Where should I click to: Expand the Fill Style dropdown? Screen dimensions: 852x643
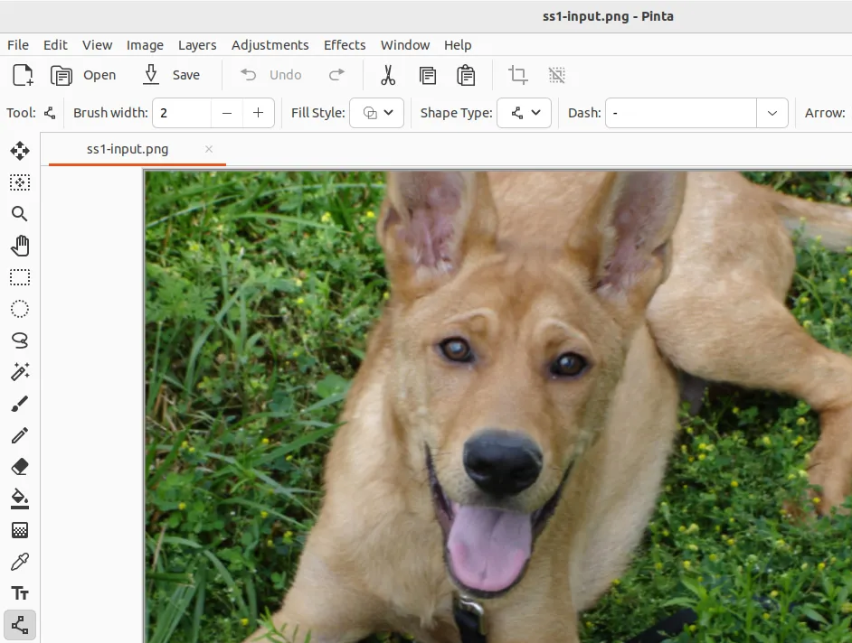376,113
